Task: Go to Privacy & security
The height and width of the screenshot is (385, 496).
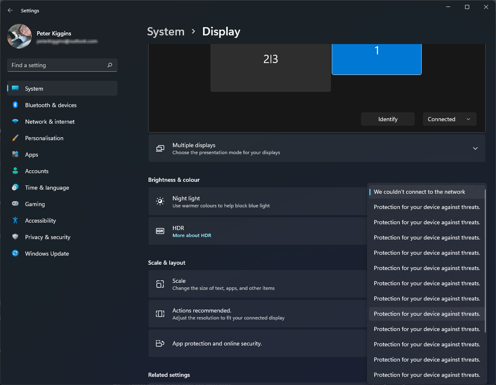Action: (x=63, y=237)
